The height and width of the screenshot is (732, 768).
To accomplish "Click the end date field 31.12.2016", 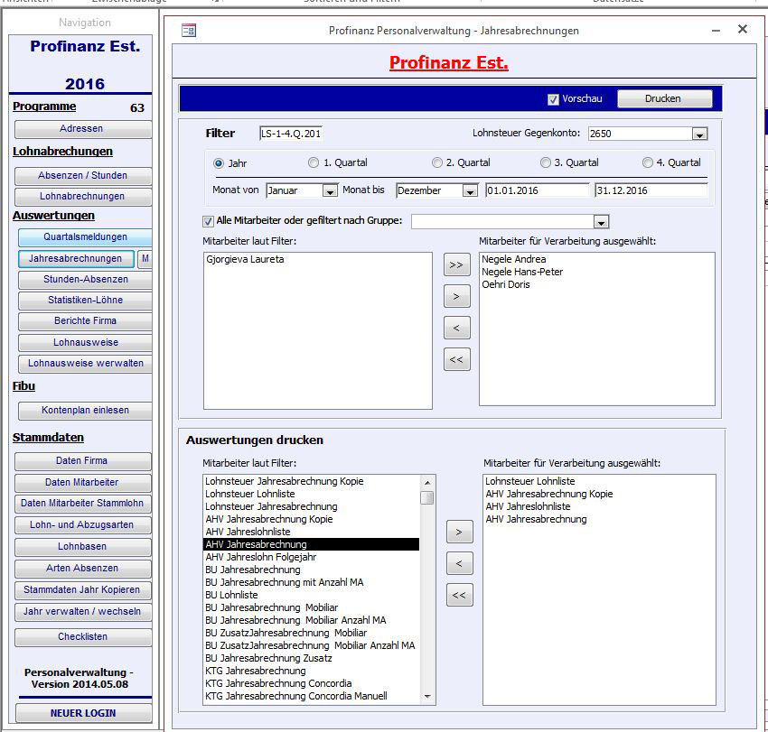I will (651, 190).
